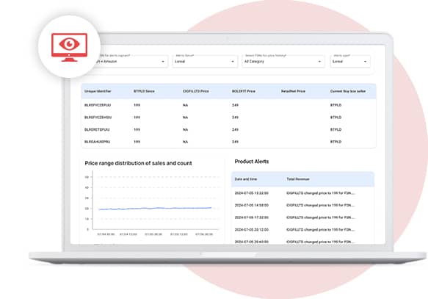Click the red monitor eye icon
This screenshot has height=299, width=428.
[x=69, y=48]
